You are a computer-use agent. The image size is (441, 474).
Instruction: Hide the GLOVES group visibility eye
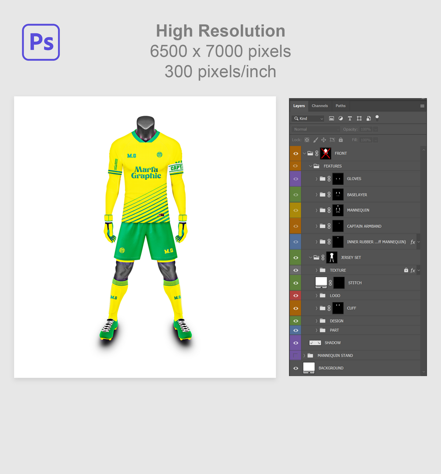pyautogui.click(x=296, y=179)
